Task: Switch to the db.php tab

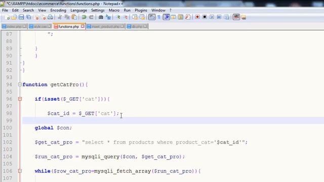Action: coord(137,26)
